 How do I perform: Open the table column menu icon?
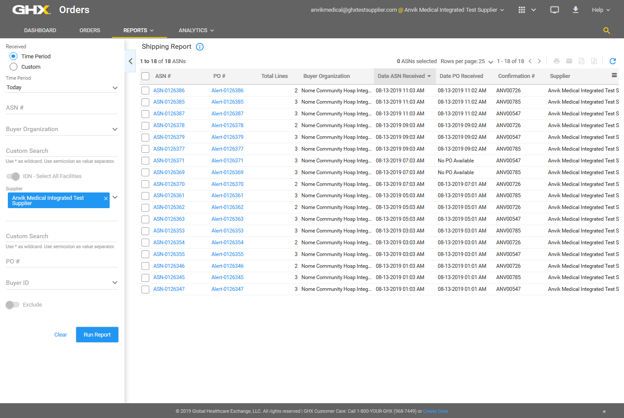click(x=614, y=75)
